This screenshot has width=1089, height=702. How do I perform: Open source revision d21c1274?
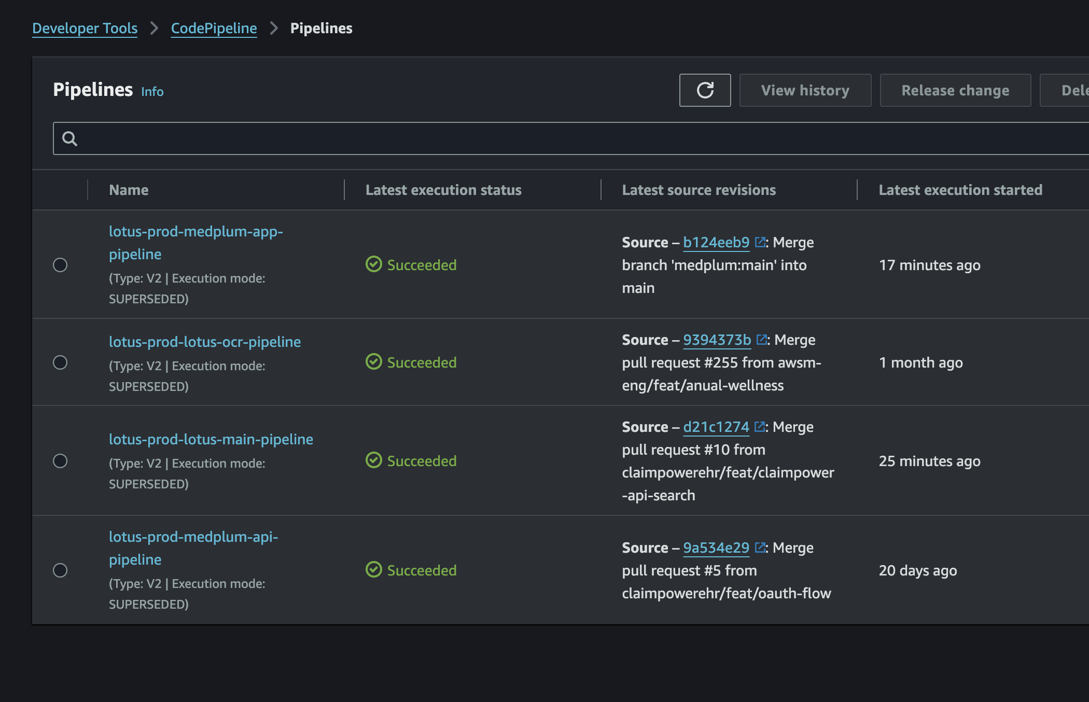click(716, 427)
